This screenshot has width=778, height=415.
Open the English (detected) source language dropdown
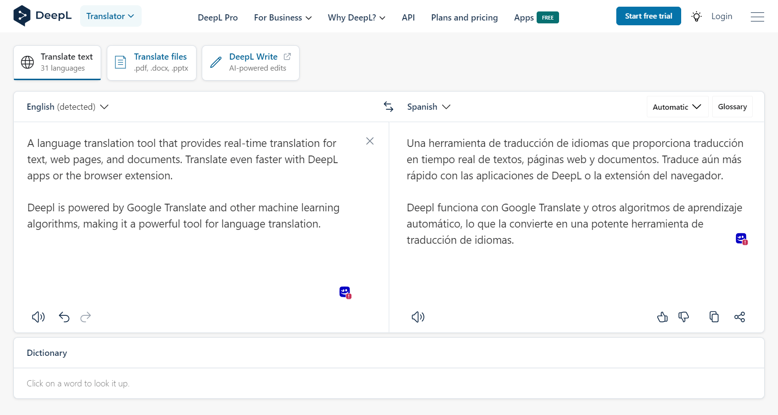tap(68, 107)
